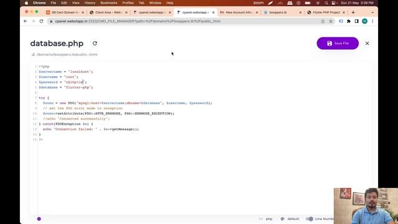Click the database.php title heading
398x224 pixels.
(x=57, y=44)
